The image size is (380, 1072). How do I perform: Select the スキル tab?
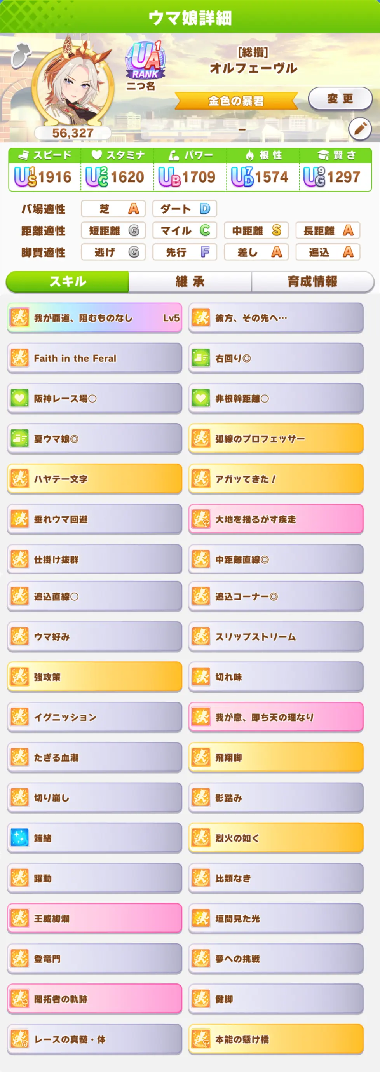click(x=68, y=281)
